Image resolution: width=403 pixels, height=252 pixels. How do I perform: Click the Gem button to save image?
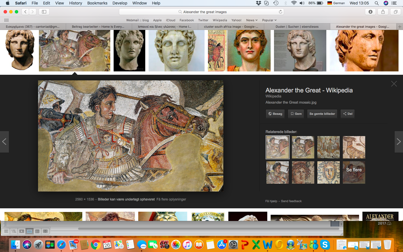(296, 114)
